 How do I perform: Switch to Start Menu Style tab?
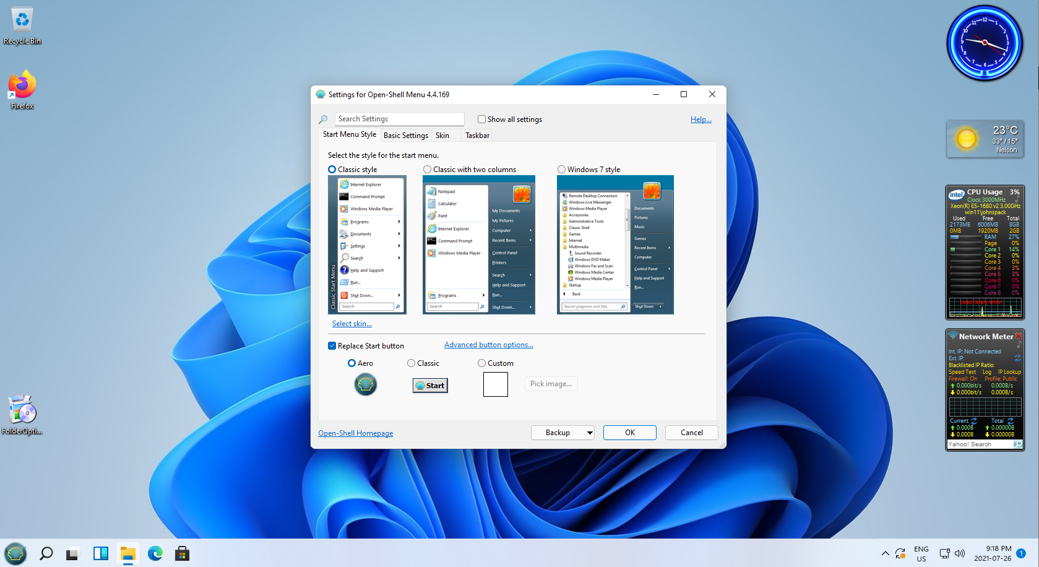pyautogui.click(x=350, y=134)
